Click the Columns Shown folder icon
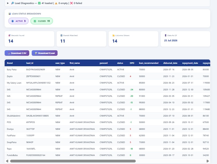Image resolution: width=217 pixels, height=164 pixels. click(114, 35)
